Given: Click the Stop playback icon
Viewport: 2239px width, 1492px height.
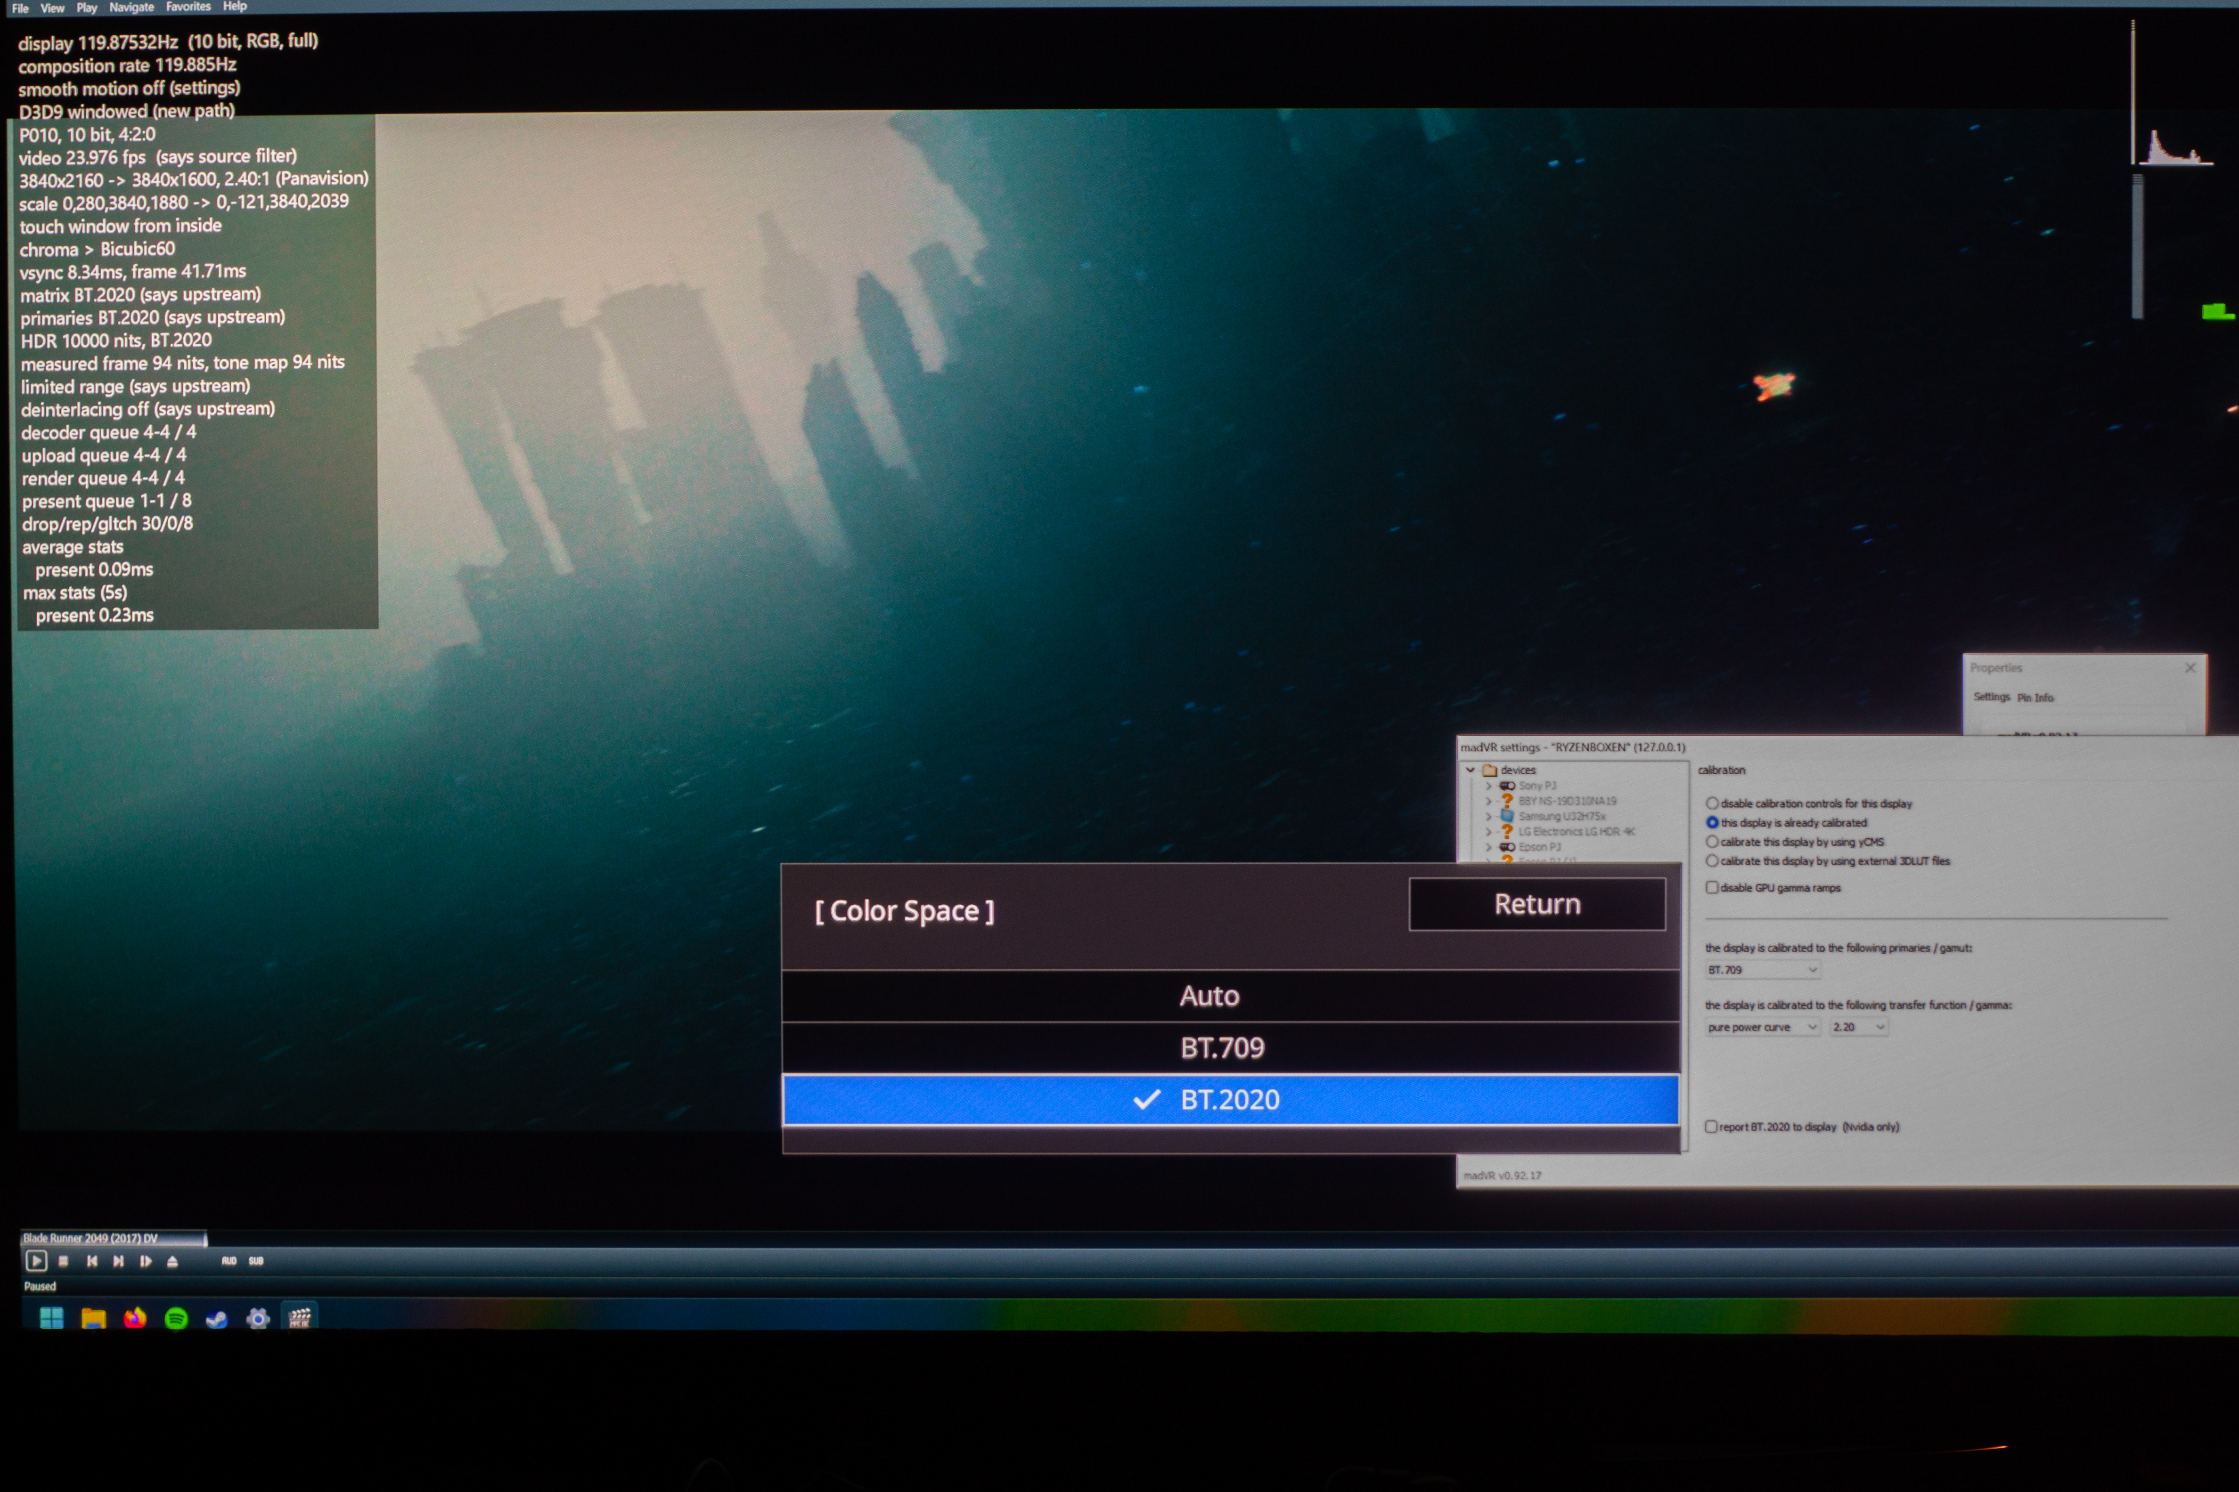Looking at the screenshot, I should [63, 1261].
